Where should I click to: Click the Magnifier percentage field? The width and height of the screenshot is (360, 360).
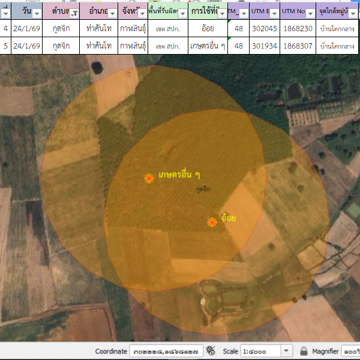pyautogui.click(x=350, y=350)
